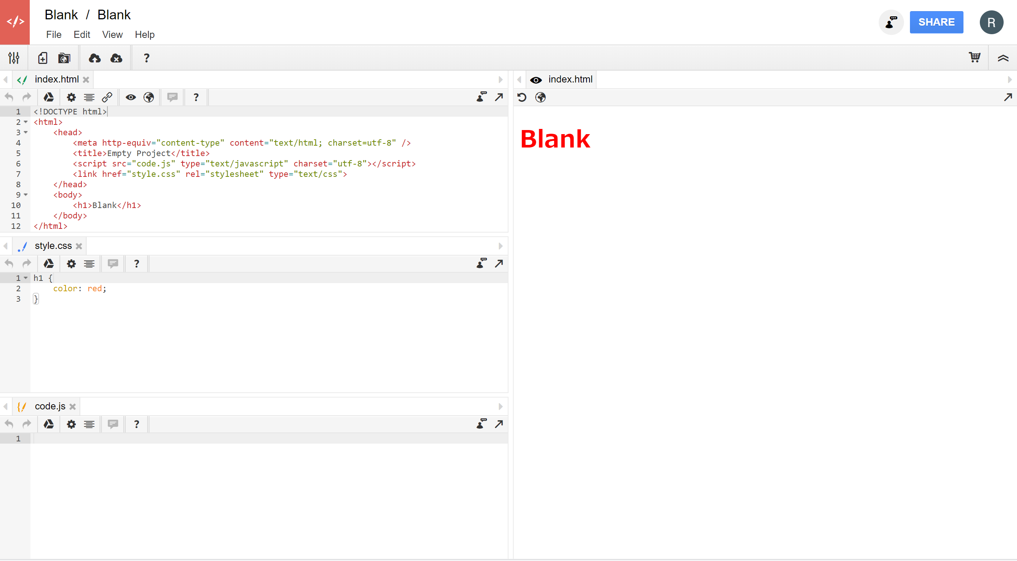
Task: Place cursor in the empty code.js line 1
Action: pos(269,439)
